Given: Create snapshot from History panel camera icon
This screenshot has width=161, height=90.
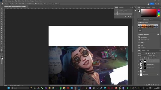Looking at the screenshot, I should (x=128, y=17).
